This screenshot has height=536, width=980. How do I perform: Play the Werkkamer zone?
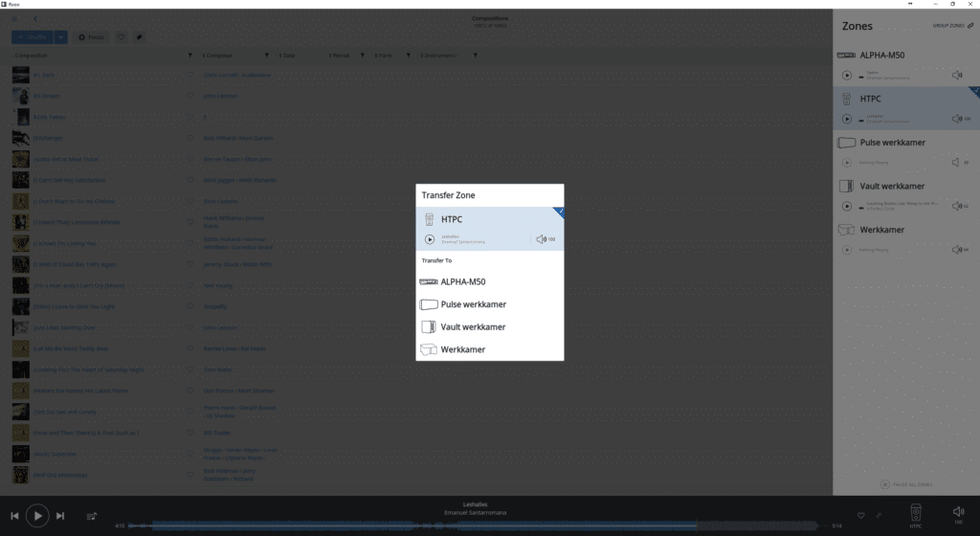coord(846,250)
